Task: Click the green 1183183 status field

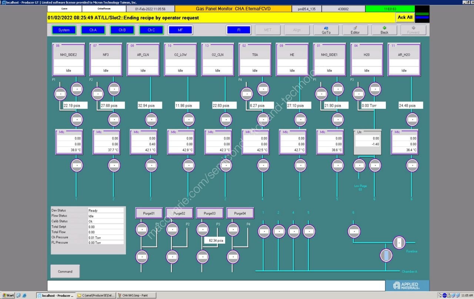Action: tap(390, 9)
